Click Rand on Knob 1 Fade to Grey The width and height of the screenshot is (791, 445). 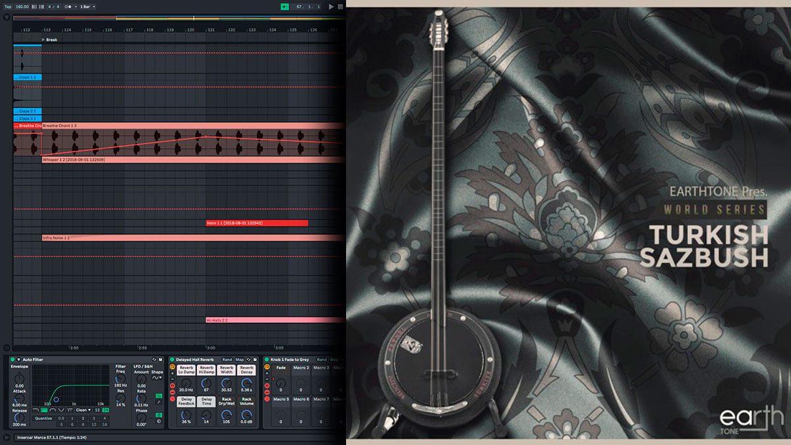pyautogui.click(x=322, y=359)
